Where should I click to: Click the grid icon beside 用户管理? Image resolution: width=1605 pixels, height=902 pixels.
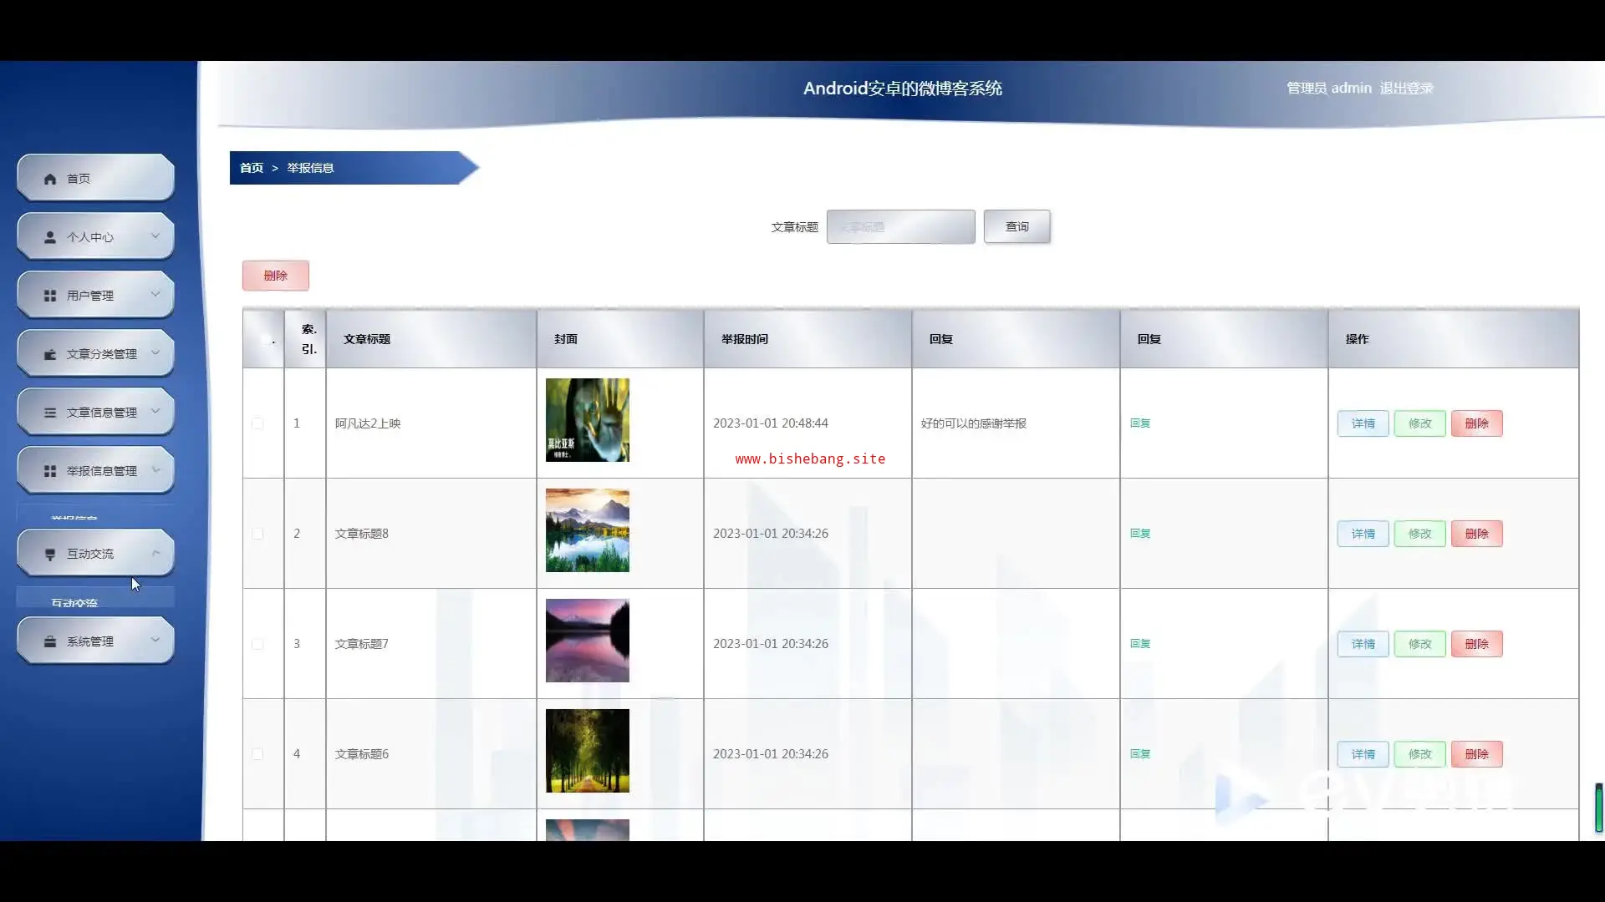coord(50,296)
